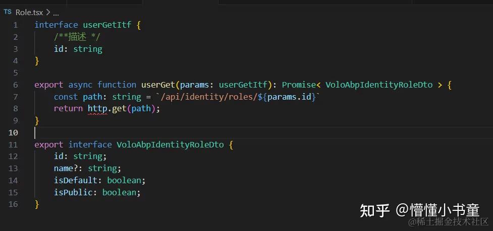This screenshot has width=493, height=231.
Task: Click line number 10 in the gutter
Action: 13,132
